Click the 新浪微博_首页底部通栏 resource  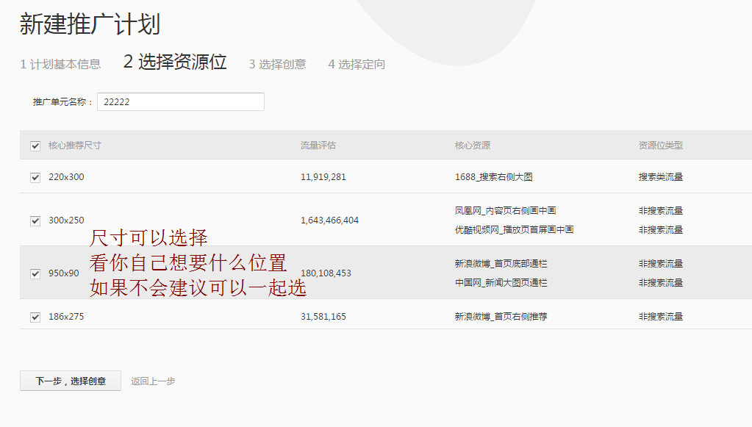501,264
